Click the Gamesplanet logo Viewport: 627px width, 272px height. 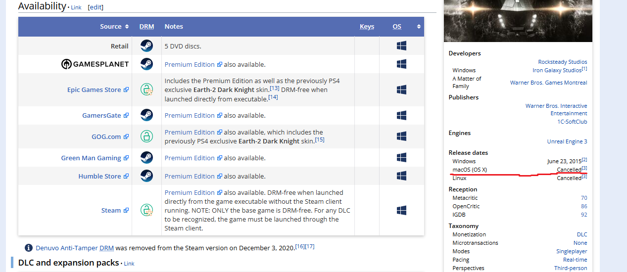point(95,64)
